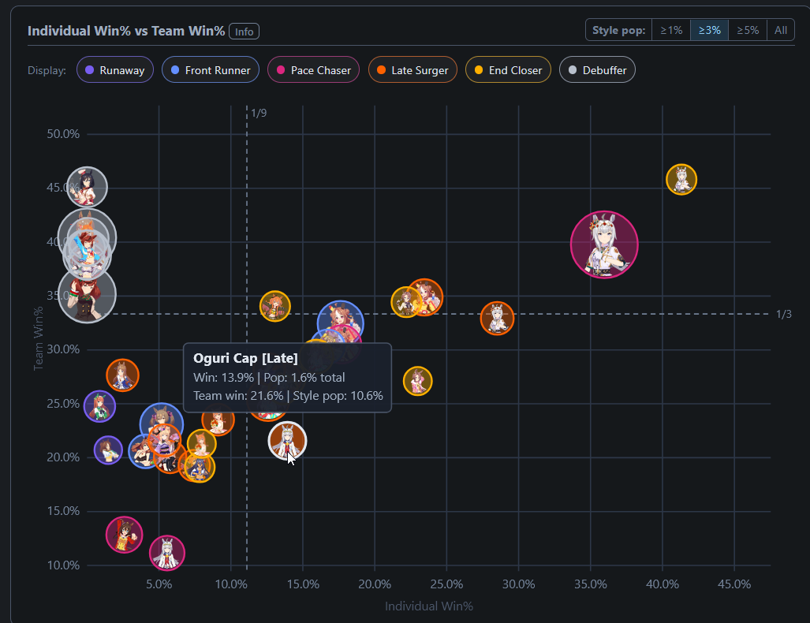
Task: Choose the ≥5% style pop option
Action: pyautogui.click(x=748, y=30)
